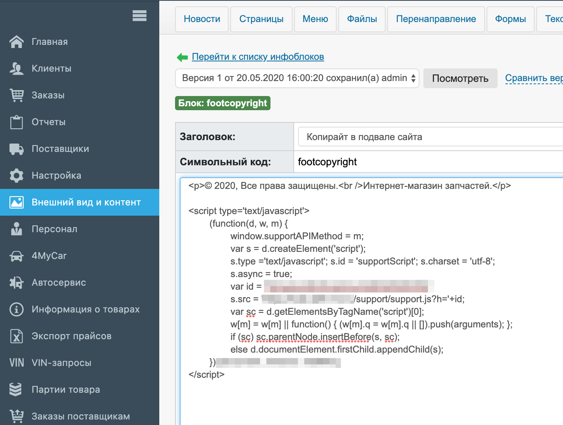Open the version selector dropdown
The height and width of the screenshot is (425, 563).
click(x=297, y=78)
